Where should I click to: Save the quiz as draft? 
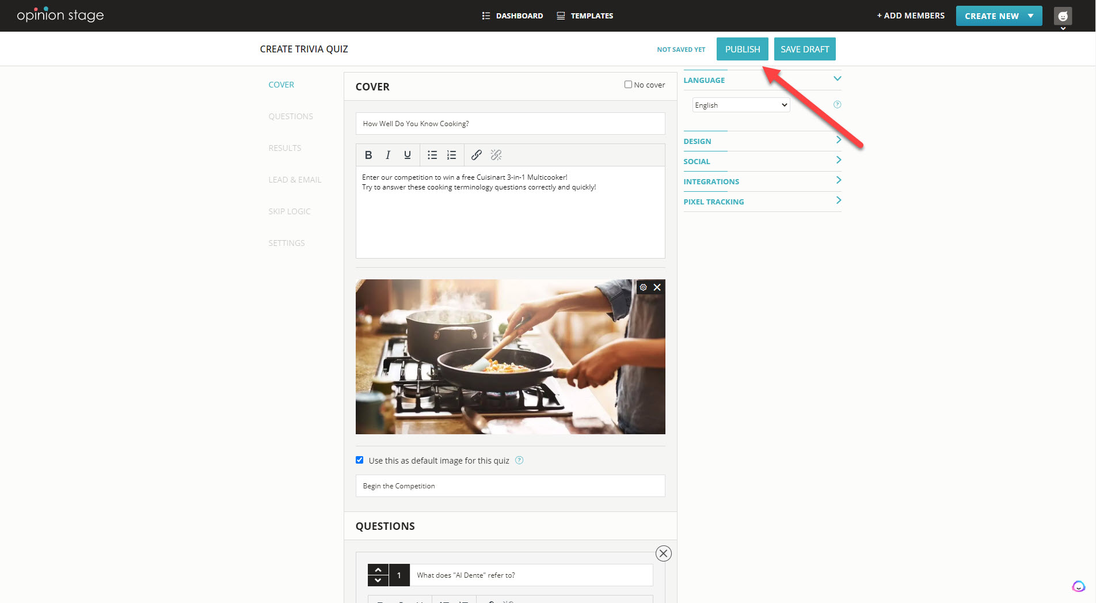(x=804, y=49)
